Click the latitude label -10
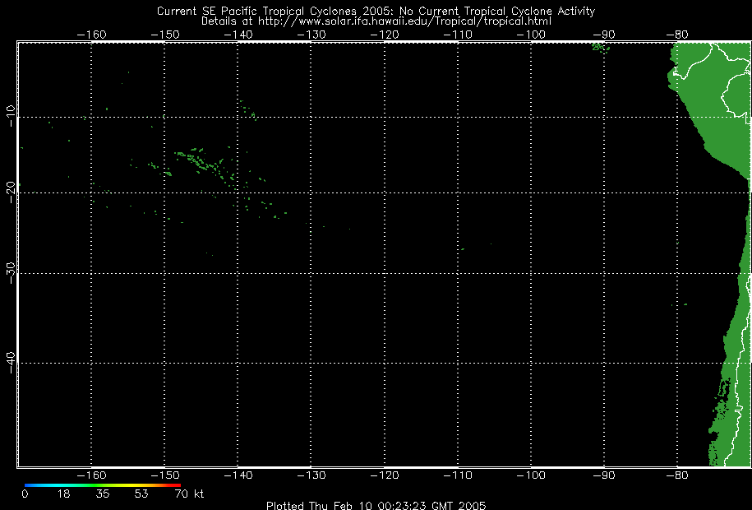This screenshot has width=752, height=510. coord(11,116)
